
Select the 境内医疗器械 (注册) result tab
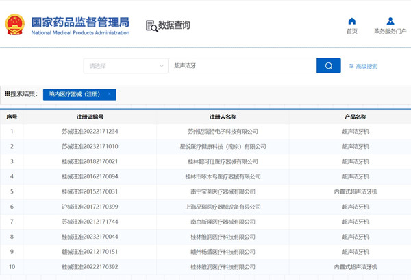(79, 95)
